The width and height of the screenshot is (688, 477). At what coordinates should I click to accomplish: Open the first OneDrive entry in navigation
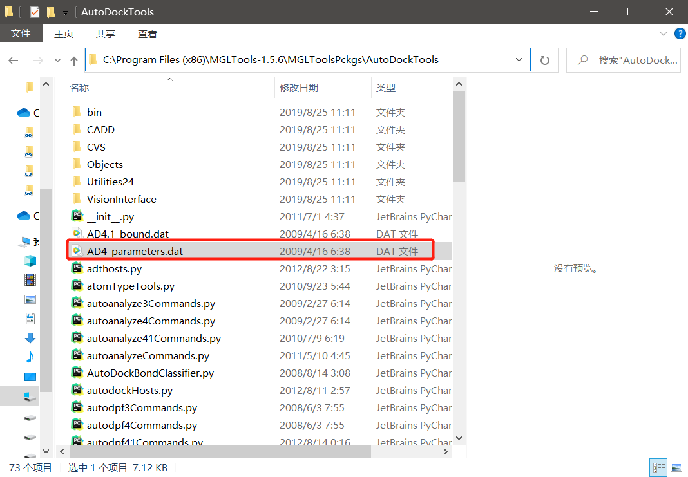click(x=28, y=113)
